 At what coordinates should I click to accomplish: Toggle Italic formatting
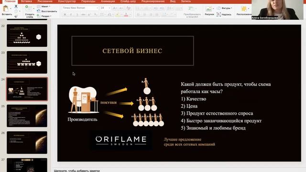coord(71,15)
